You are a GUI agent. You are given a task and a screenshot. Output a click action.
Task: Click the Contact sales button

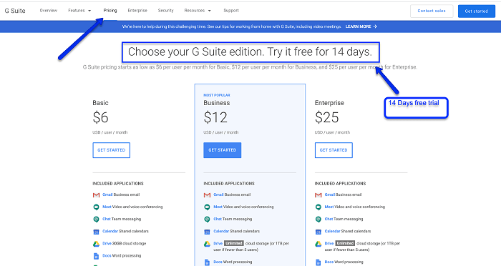432,11
